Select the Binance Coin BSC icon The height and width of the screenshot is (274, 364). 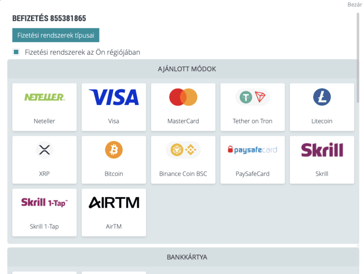click(183, 150)
